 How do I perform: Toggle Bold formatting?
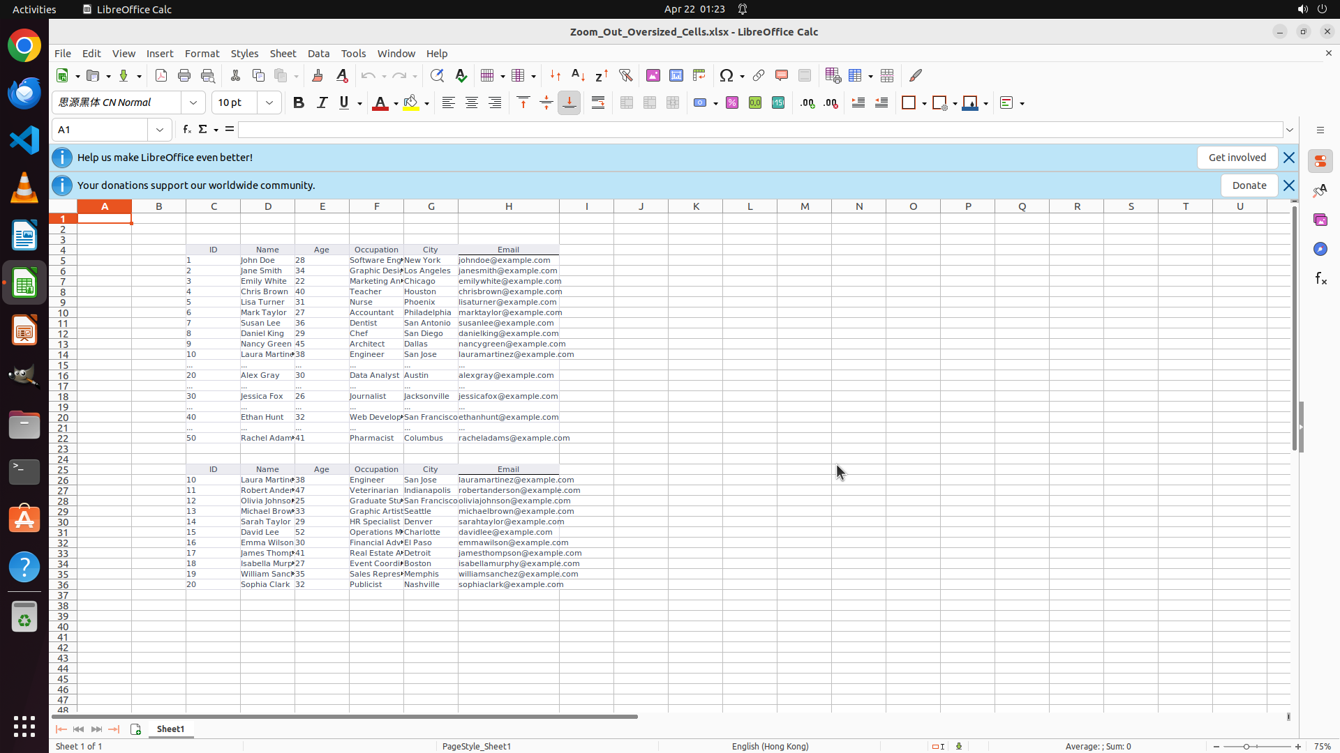pos(299,103)
